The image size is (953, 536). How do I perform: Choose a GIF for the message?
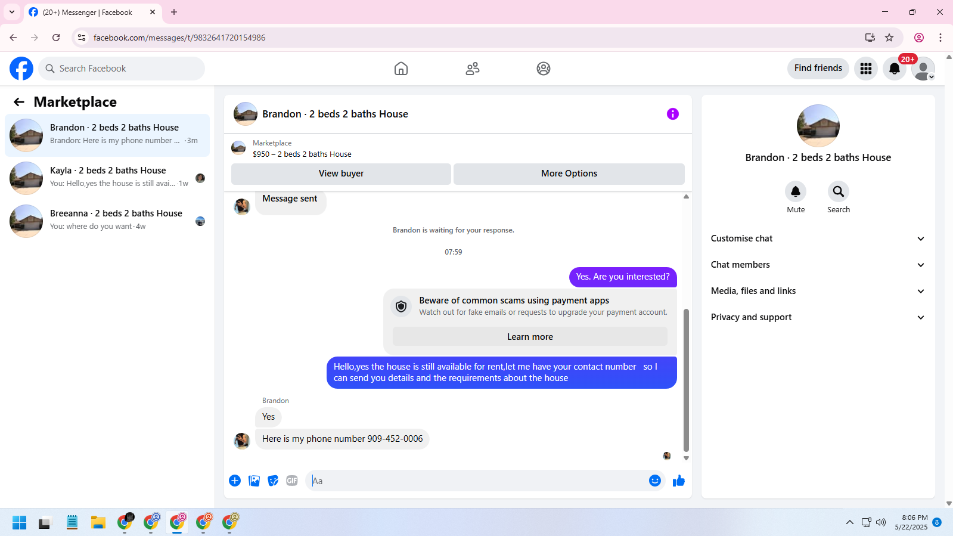tap(292, 481)
